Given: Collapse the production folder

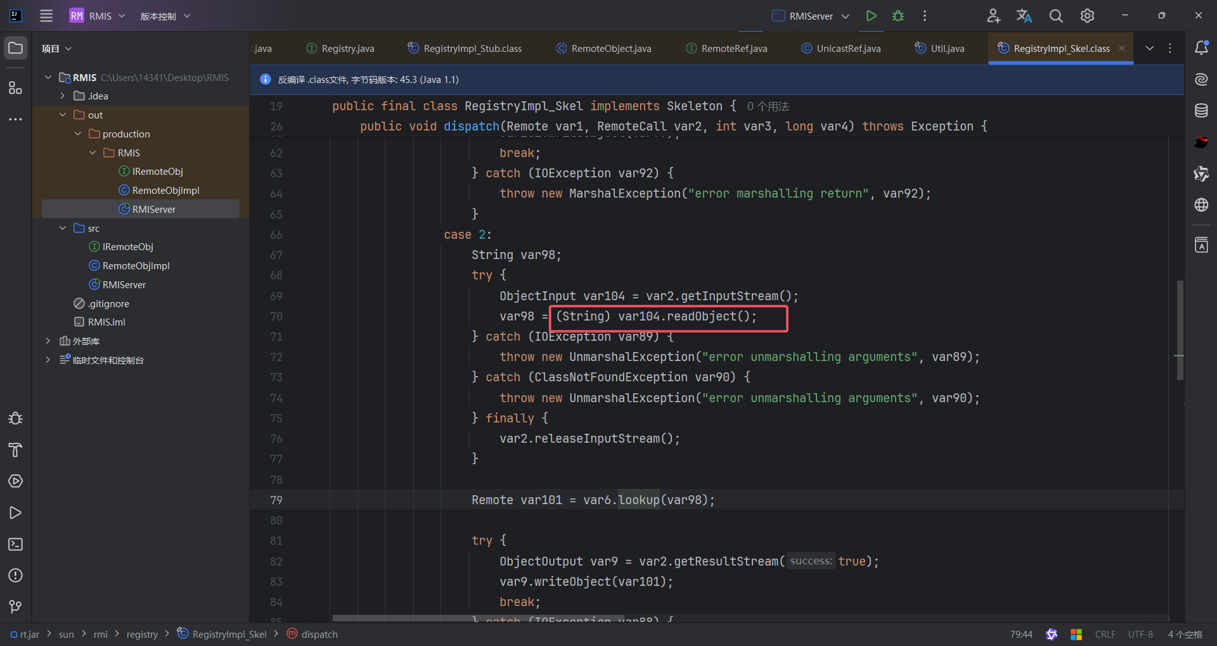Looking at the screenshot, I should [x=78, y=134].
